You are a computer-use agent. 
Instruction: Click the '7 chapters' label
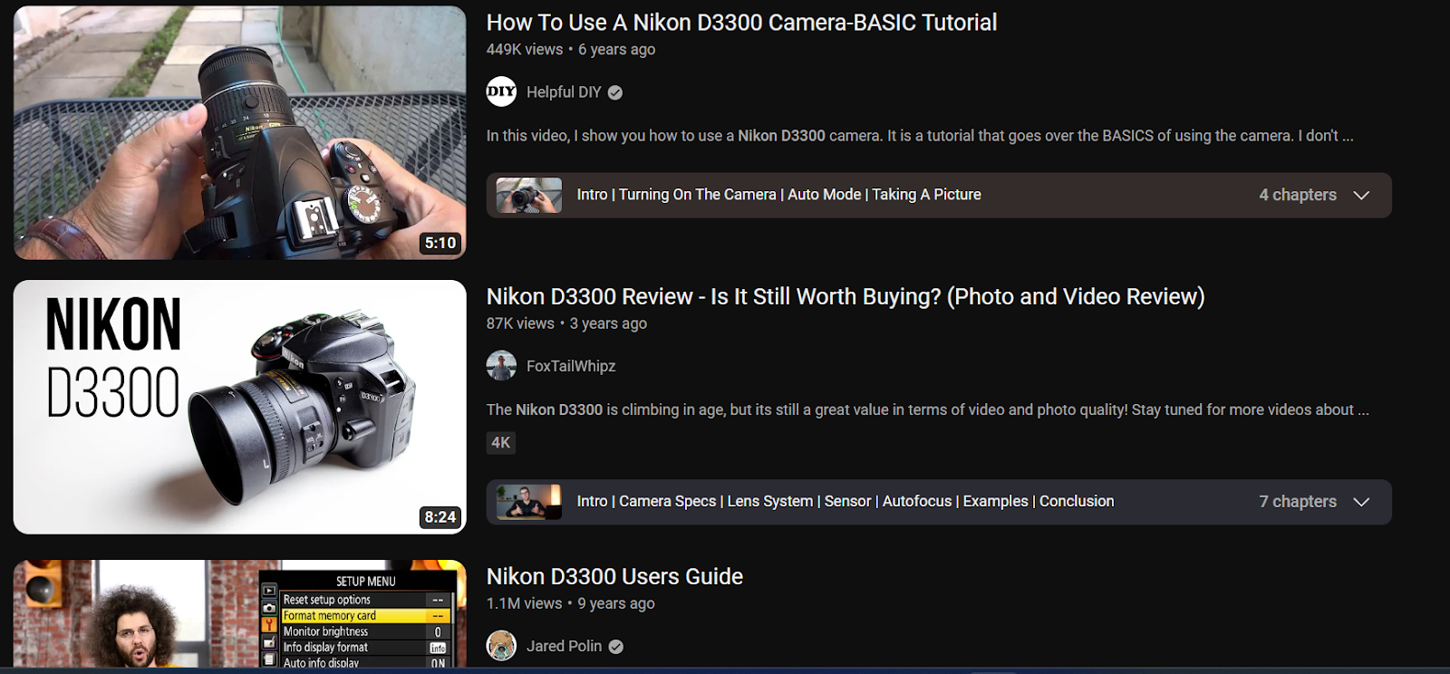pyautogui.click(x=1298, y=502)
